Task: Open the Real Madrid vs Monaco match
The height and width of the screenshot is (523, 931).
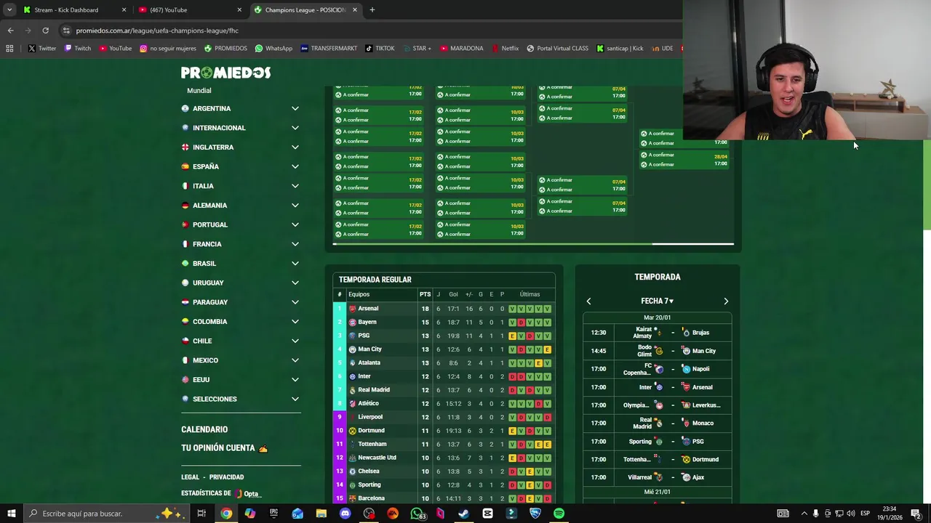Action: pos(657,423)
